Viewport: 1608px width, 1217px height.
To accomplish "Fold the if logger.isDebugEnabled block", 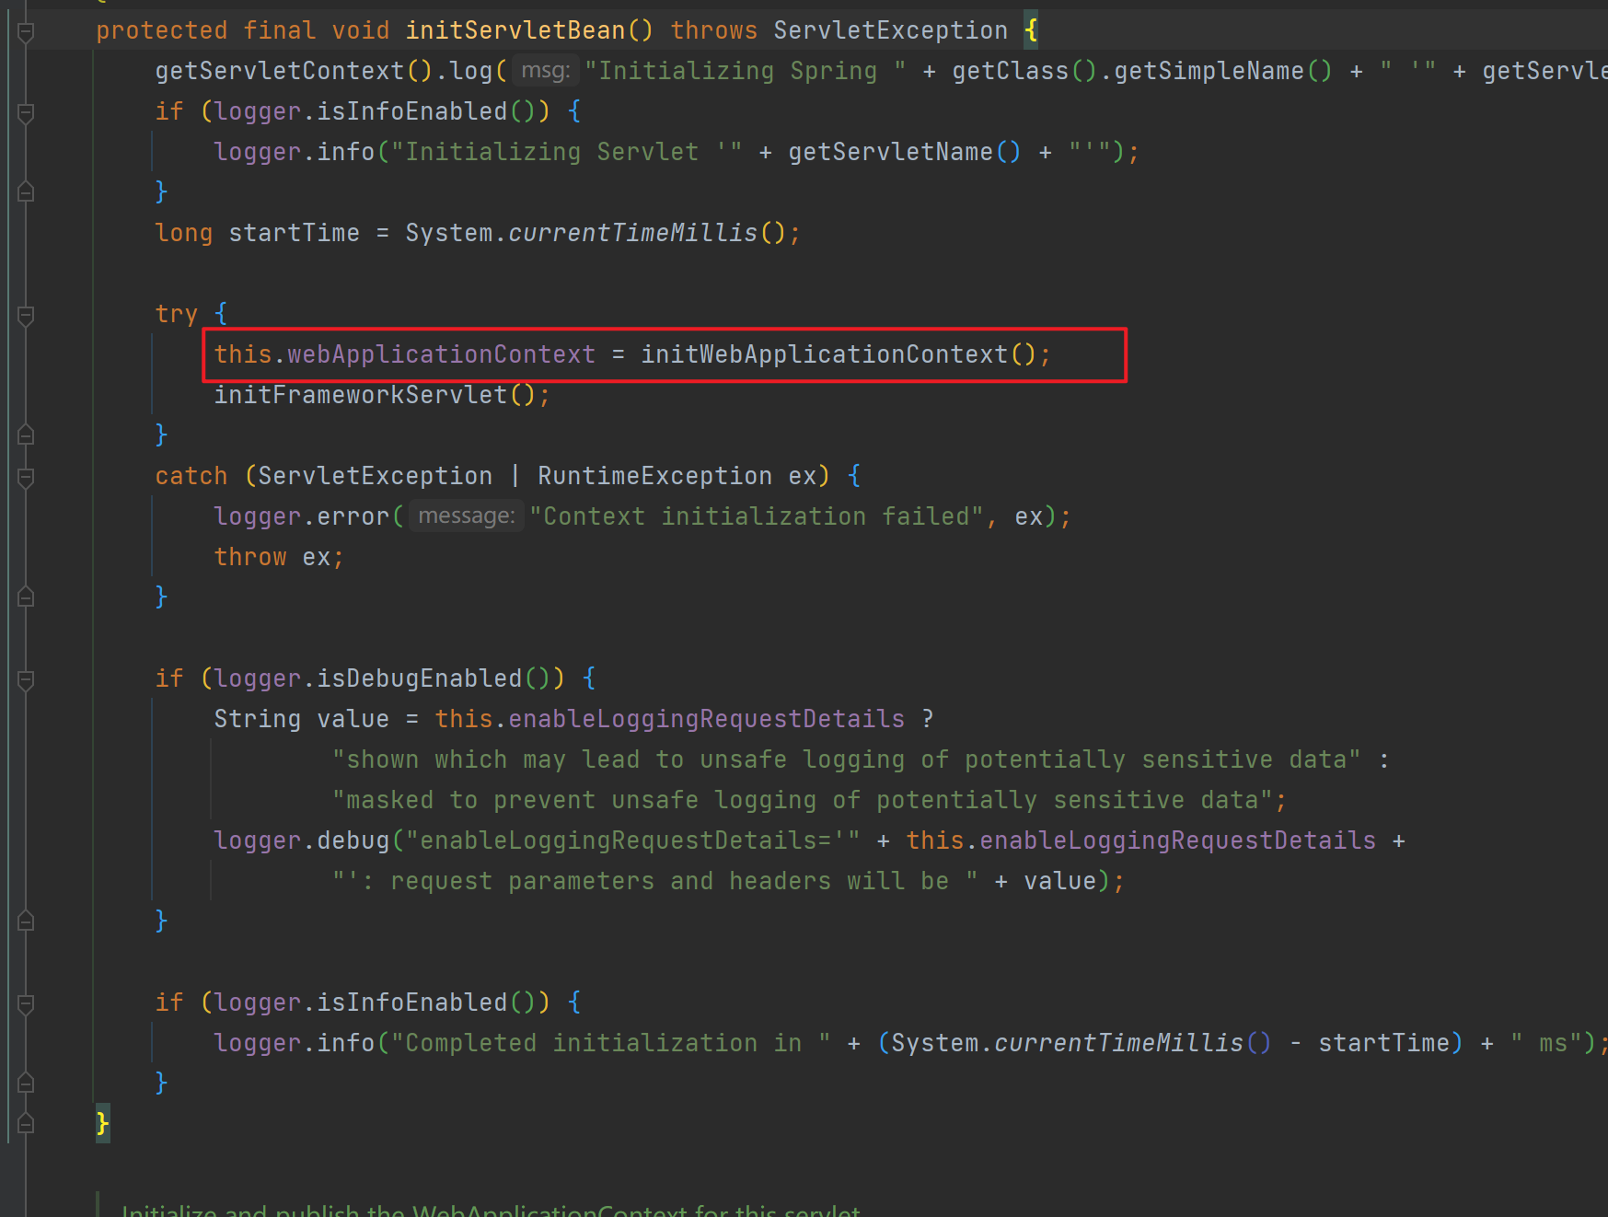I will [26, 680].
